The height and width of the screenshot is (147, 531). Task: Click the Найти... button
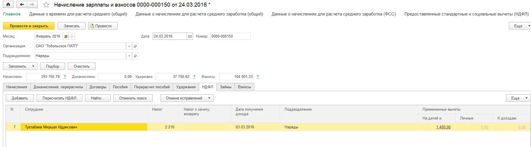tap(98, 98)
